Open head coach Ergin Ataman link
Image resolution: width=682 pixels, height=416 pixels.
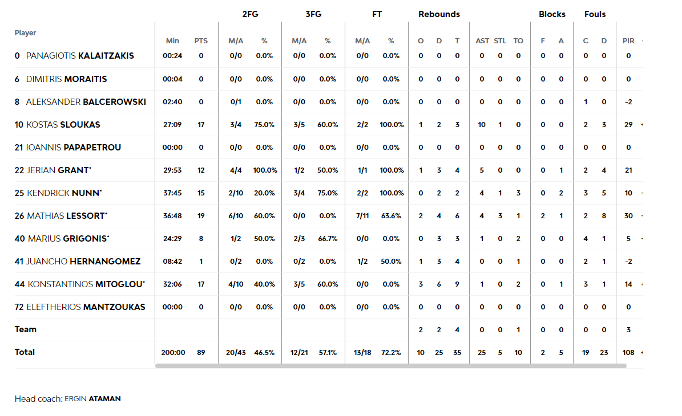[x=92, y=399]
